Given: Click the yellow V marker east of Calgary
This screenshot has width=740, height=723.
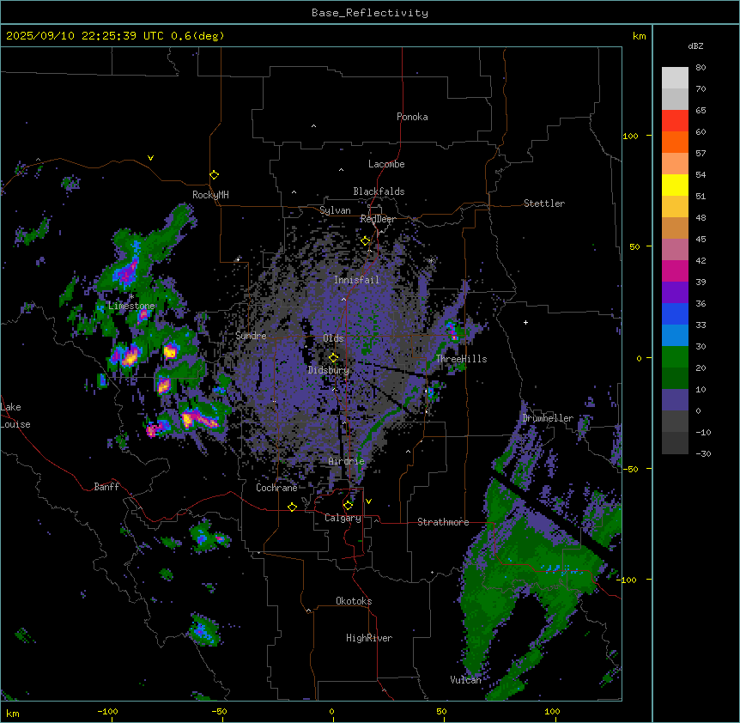Looking at the screenshot, I should (368, 501).
